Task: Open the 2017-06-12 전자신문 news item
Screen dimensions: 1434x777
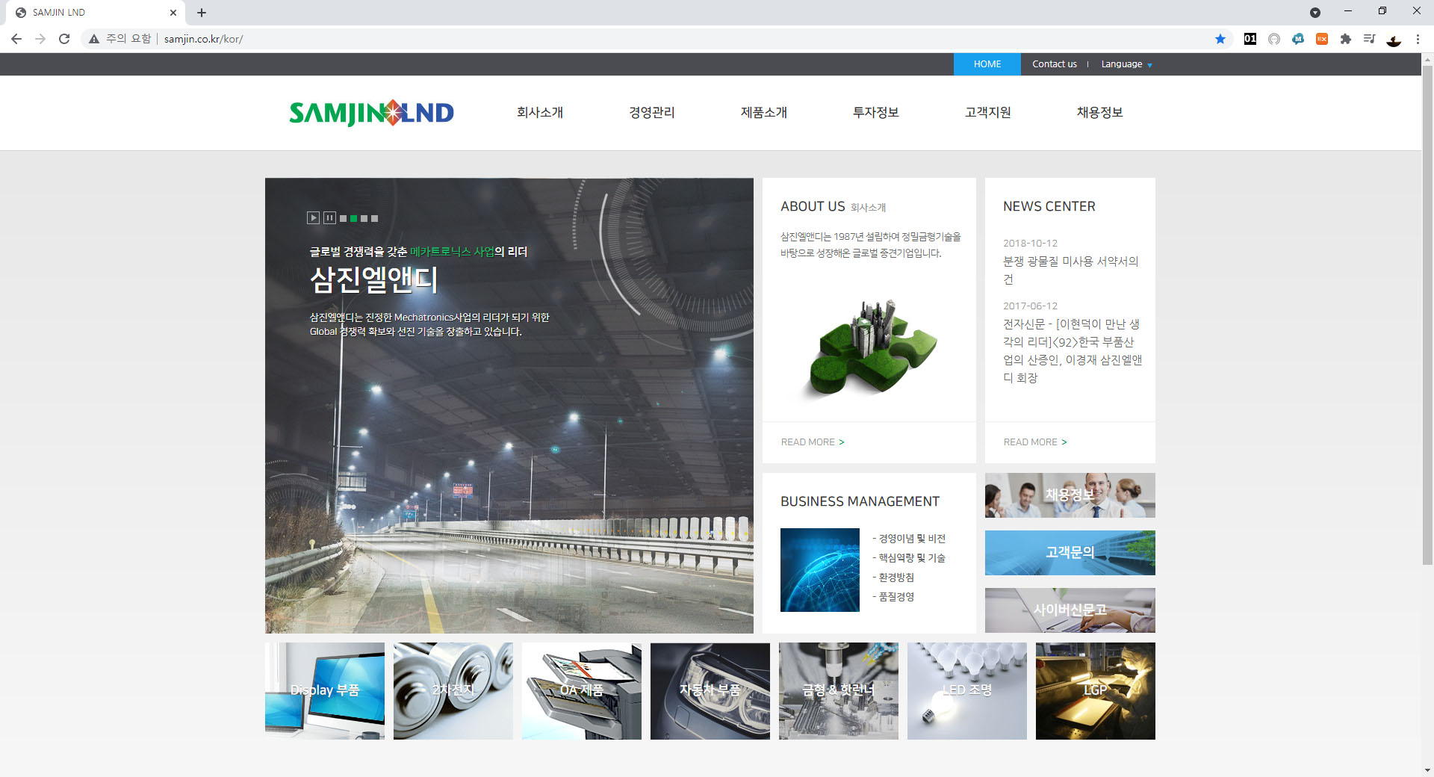Action: click(1073, 351)
